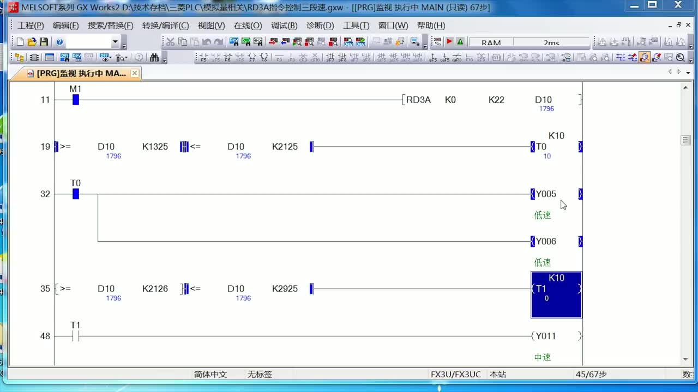Insert an F5 open contact

[x=203, y=57]
